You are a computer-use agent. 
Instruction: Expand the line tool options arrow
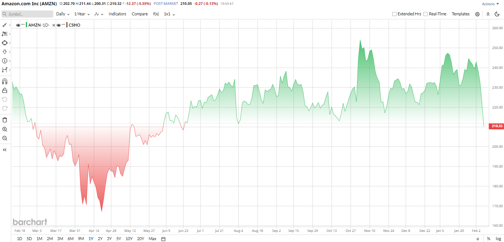10,25
